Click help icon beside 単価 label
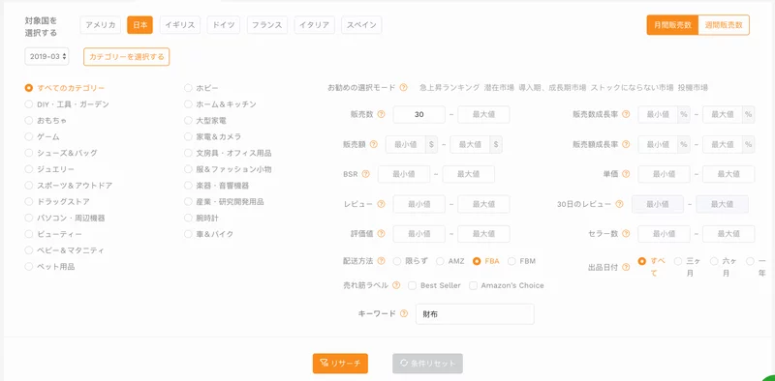 (x=626, y=174)
